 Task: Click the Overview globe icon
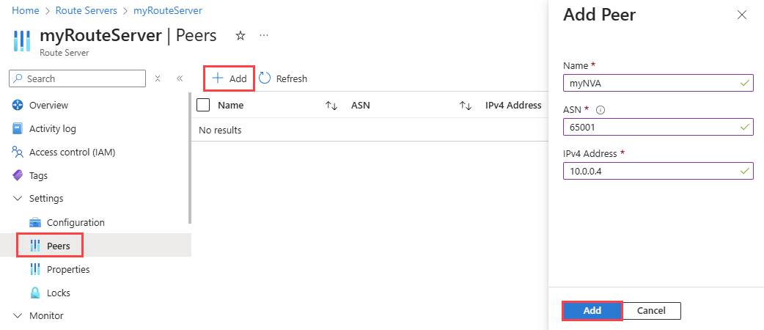pyautogui.click(x=18, y=106)
